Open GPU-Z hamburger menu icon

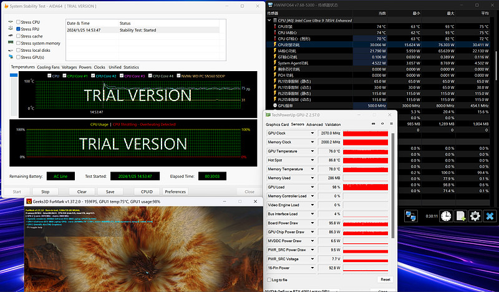[x=391, y=124]
